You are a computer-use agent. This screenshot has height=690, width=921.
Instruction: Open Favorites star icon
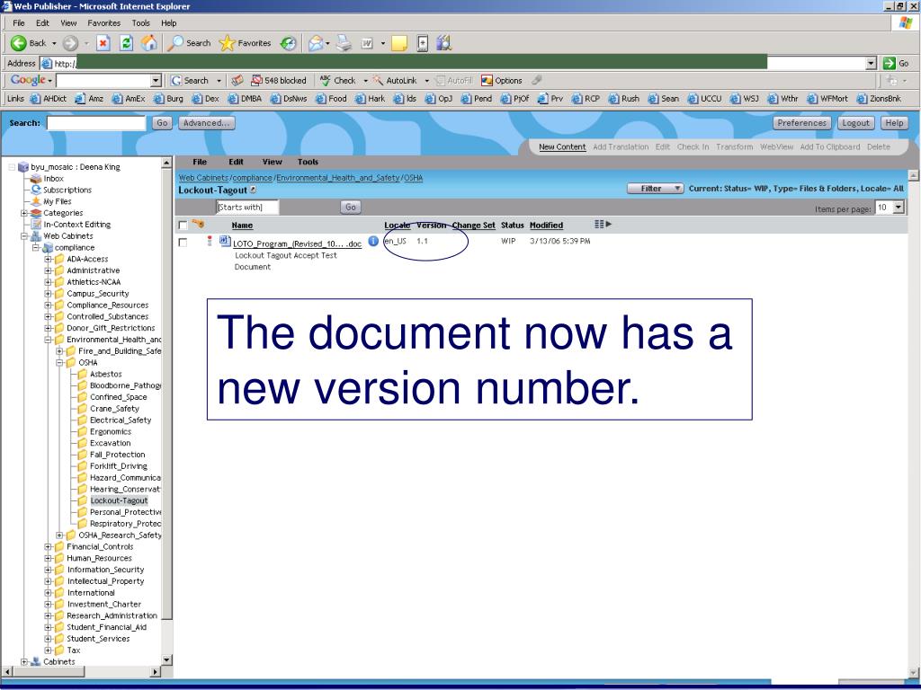coord(227,43)
